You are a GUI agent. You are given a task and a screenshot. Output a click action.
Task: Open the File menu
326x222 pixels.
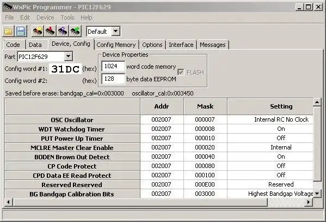coord(9,17)
